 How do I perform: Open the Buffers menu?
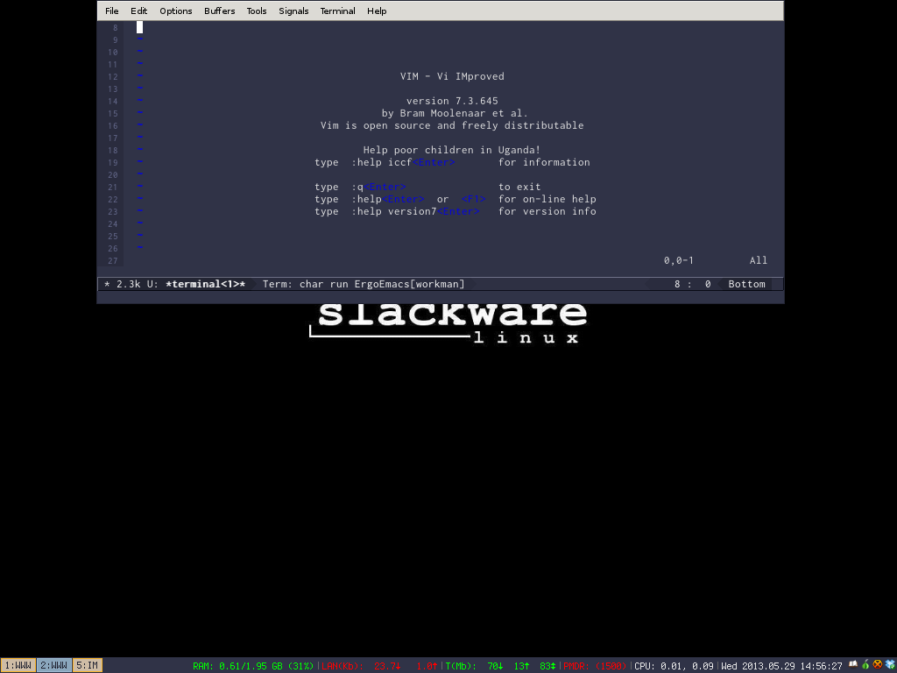click(x=220, y=11)
